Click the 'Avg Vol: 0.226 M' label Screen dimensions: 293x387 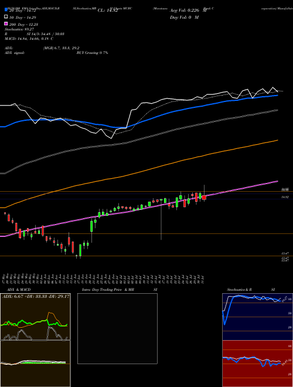click(189, 11)
